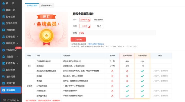The image size is (185, 102).
Task: Click gold checkmark in 分享运单物流 row
Action: pos(127,86)
